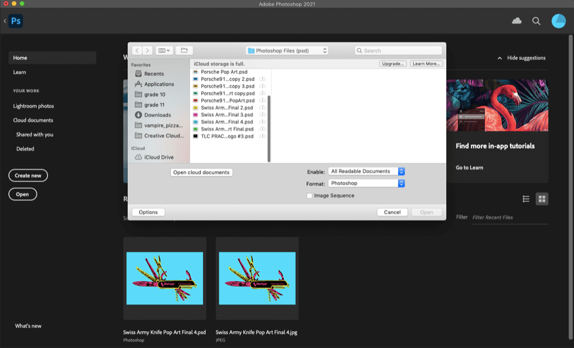Switch recent files to grid view
Image resolution: width=574 pixels, height=348 pixels.
point(541,199)
